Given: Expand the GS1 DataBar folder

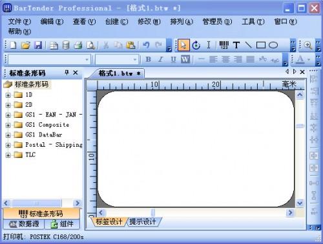Looking at the screenshot, I should tap(8, 135).
